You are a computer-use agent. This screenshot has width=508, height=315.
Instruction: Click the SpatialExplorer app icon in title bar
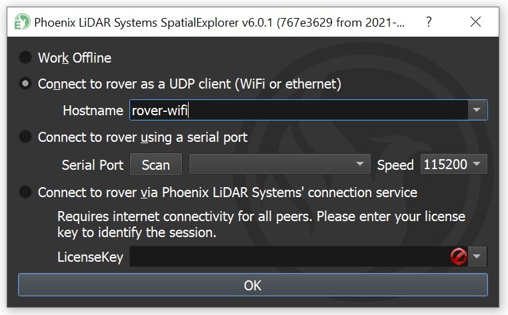21,22
